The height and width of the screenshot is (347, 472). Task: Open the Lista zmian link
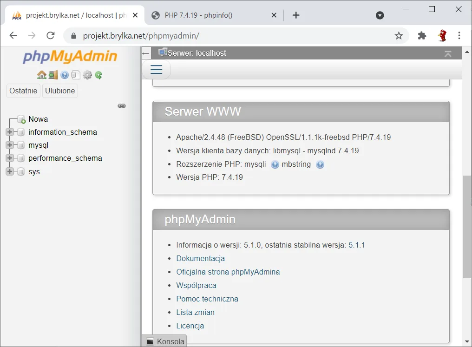pyautogui.click(x=196, y=312)
